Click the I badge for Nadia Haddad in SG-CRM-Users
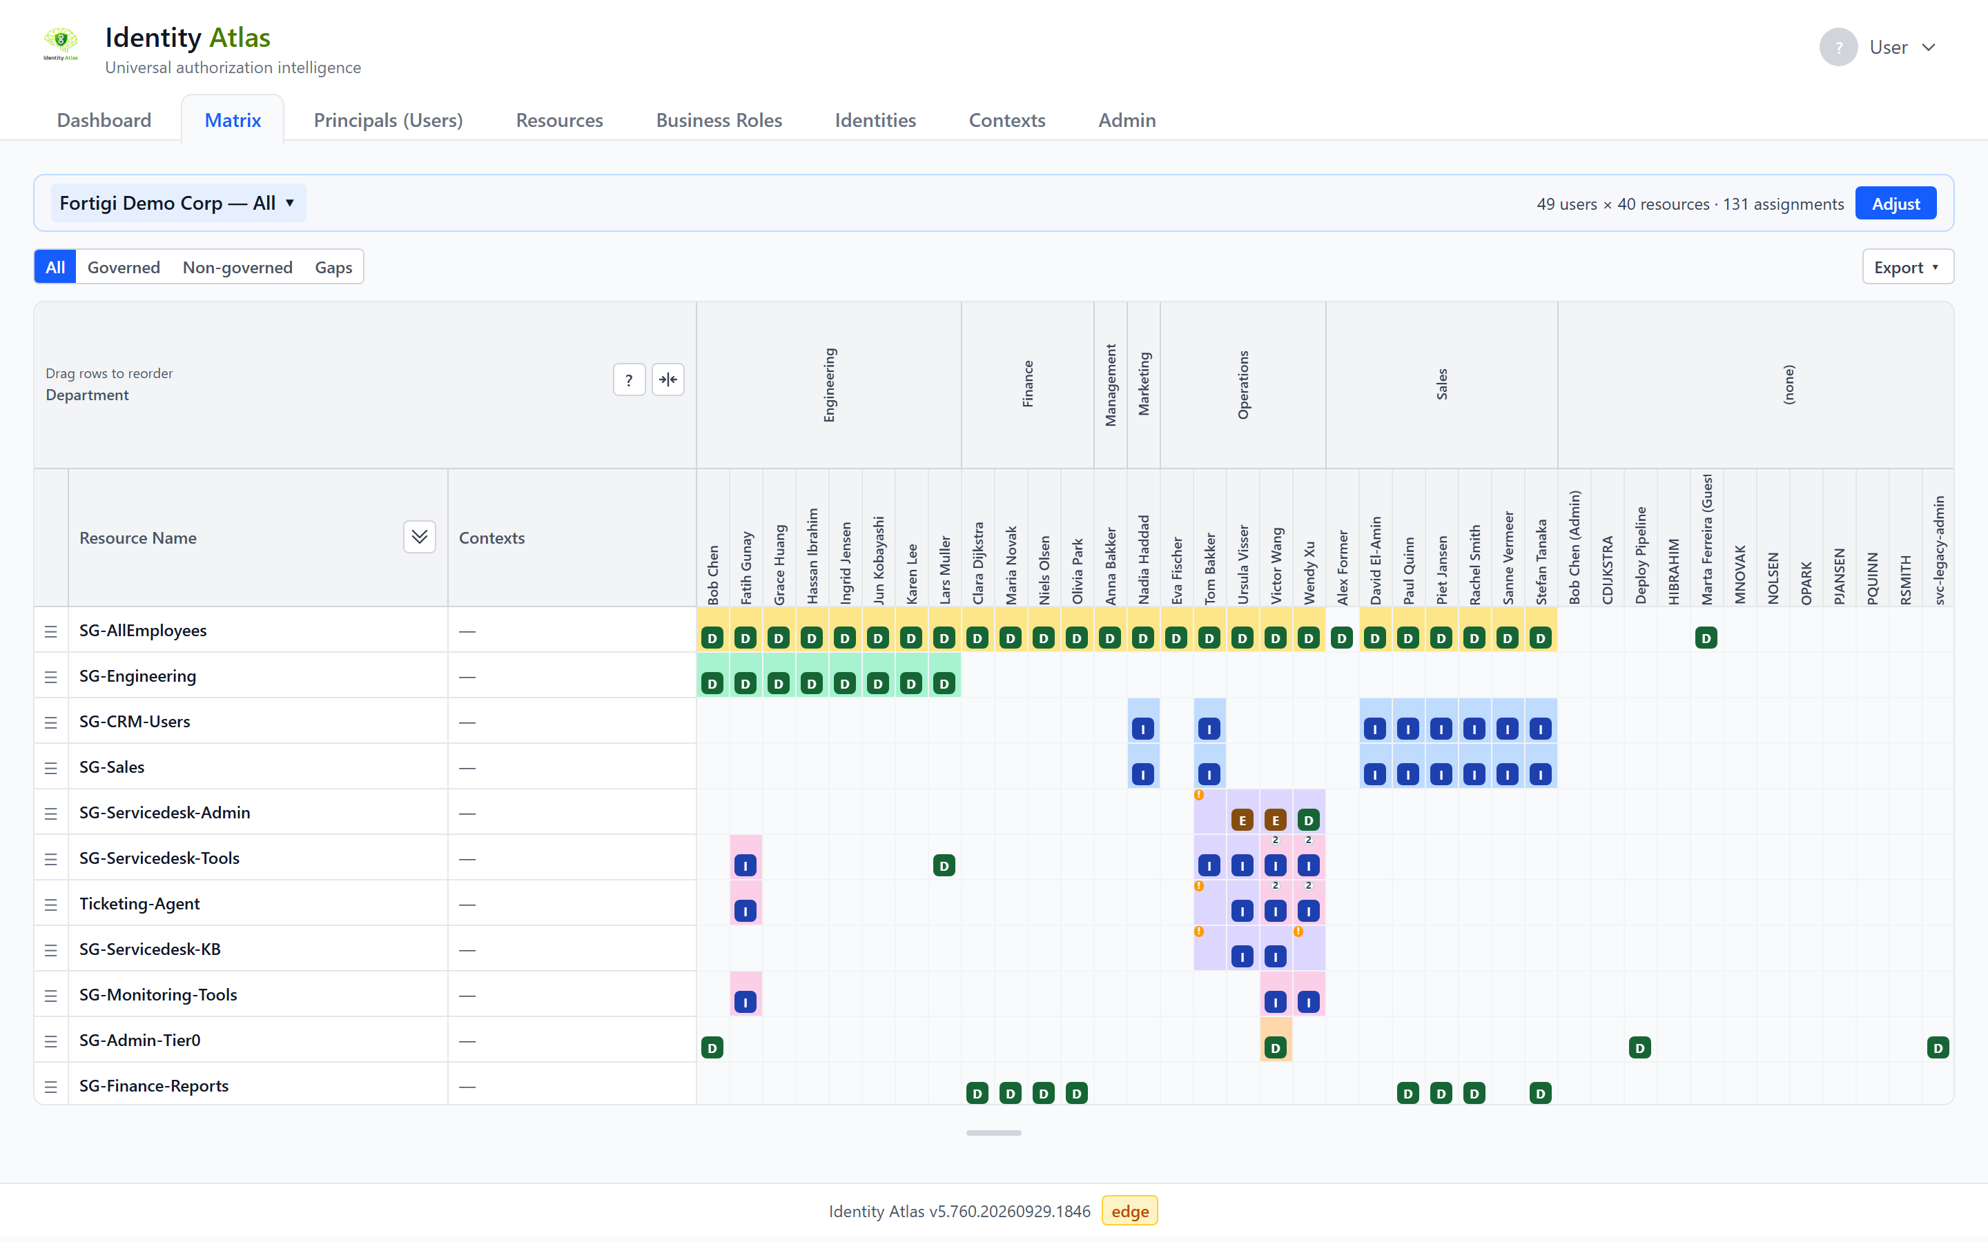The image size is (1988, 1242). (1142, 729)
